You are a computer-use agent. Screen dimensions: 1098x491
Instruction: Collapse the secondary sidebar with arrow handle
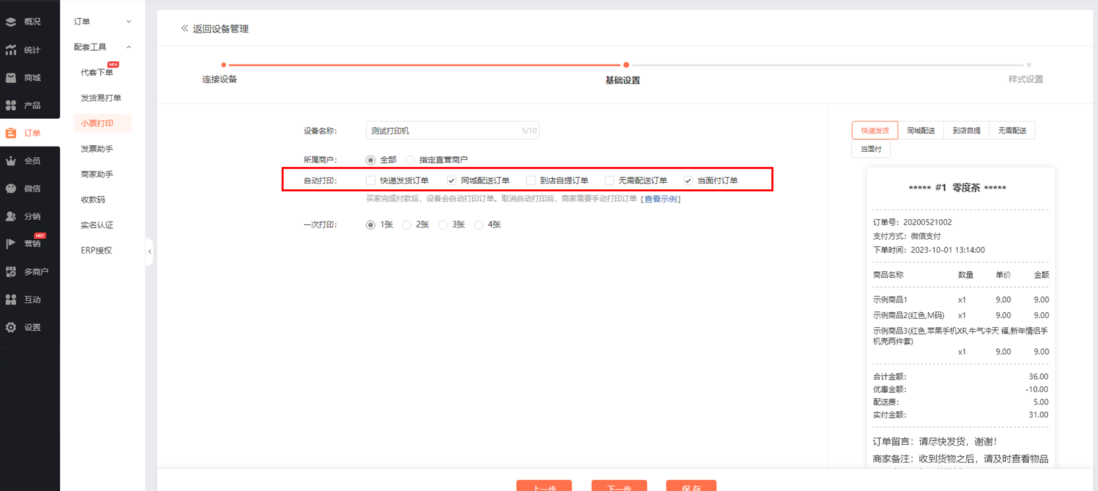click(149, 251)
